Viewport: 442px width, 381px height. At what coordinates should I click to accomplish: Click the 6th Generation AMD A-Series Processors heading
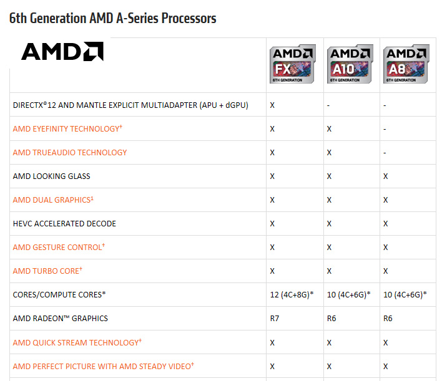coord(113,19)
